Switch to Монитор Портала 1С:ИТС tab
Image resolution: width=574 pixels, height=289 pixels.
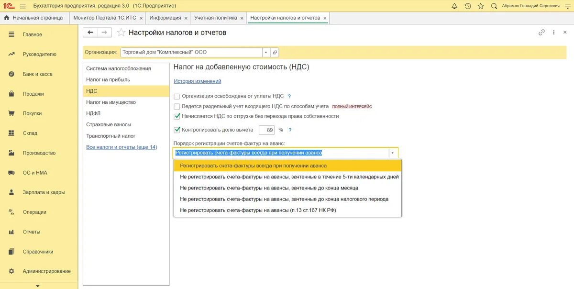coord(104,18)
